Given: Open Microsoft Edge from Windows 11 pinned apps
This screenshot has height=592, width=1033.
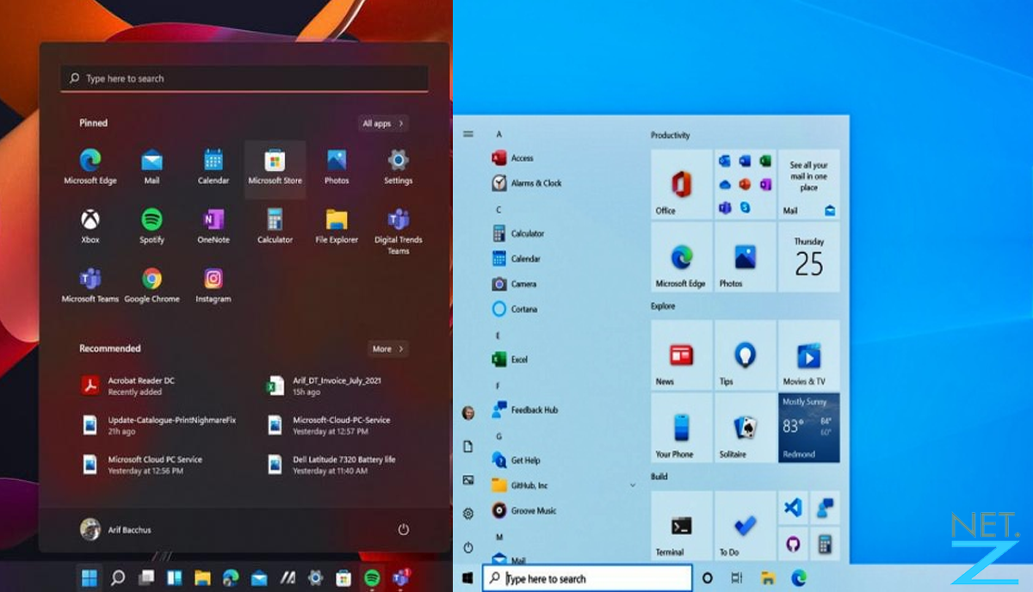Looking at the screenshot, I should pos(90,167).
